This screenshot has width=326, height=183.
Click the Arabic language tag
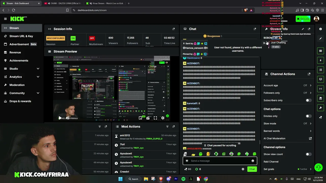pyautogui.click(x=276, y=47)
